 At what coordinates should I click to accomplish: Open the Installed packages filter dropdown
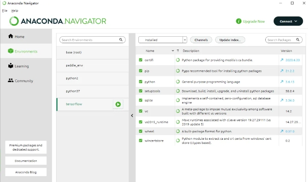coord(163,40)
